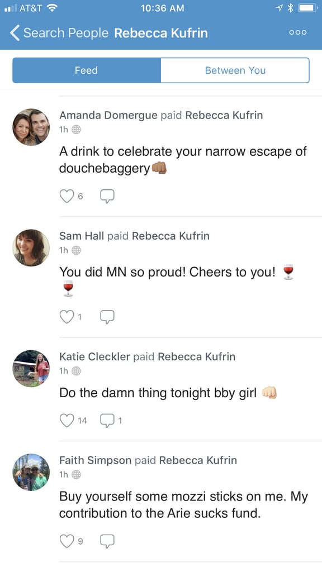Open Amanda Domergue's profile photo
The width and height of the screenshot is (322, 572).
tap(31, 127)
